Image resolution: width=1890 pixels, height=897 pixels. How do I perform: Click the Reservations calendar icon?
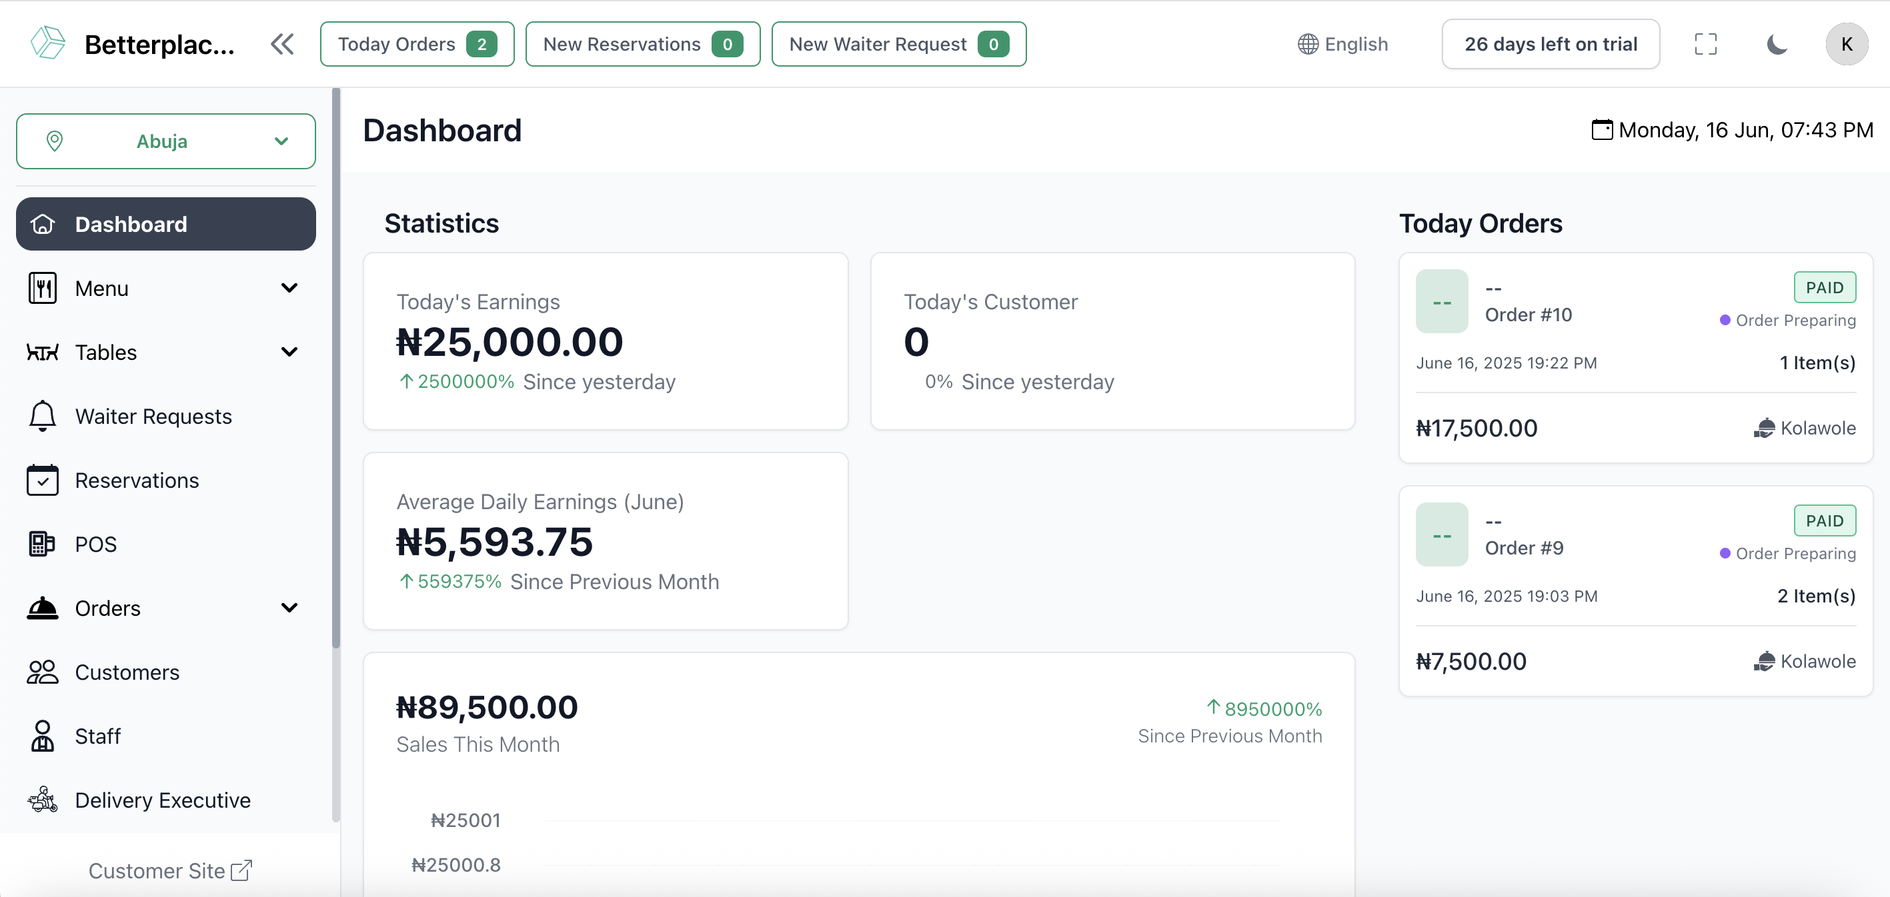pos(43,480)
